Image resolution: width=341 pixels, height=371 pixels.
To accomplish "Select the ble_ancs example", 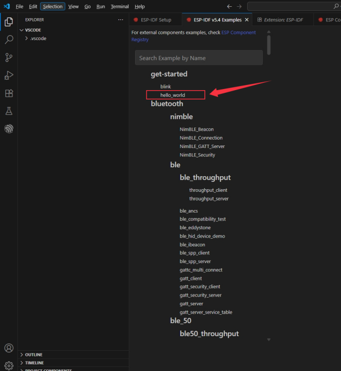I will pos(189,211).
